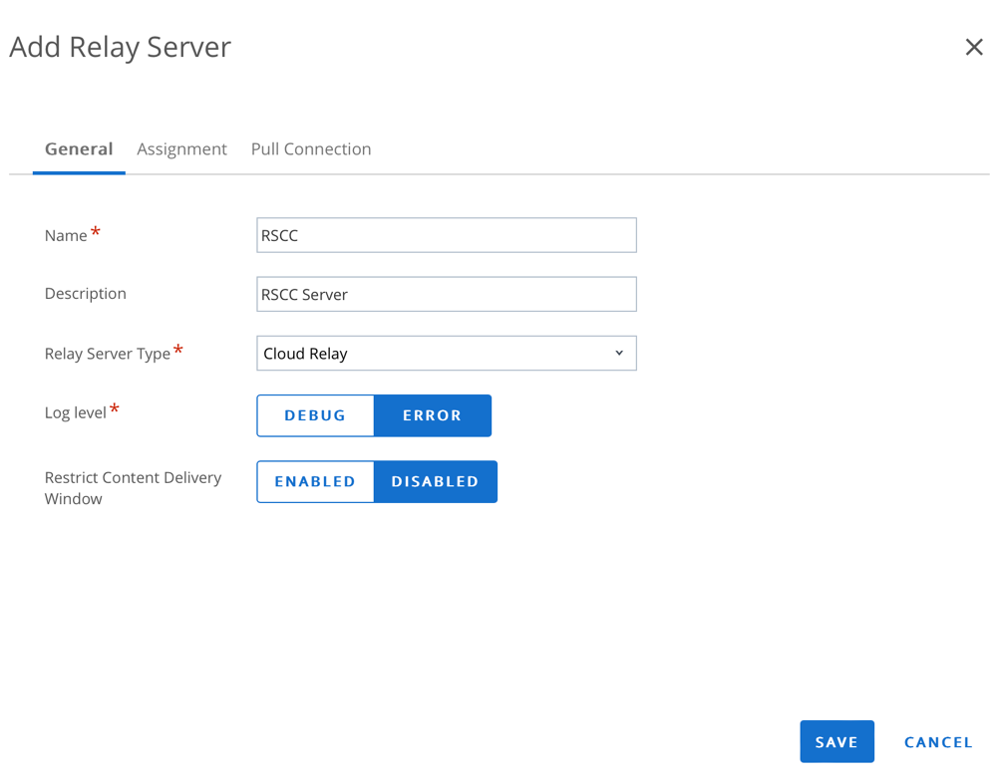Viewport: 1000px width, 783px height.
Task: Set log level to DEBUG
Action: point(315,415)
